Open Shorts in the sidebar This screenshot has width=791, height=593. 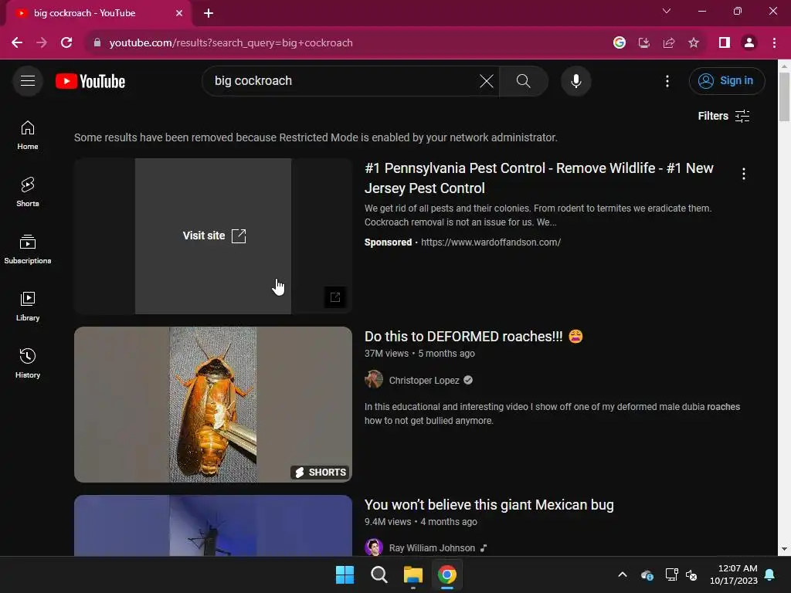[28, 192]
